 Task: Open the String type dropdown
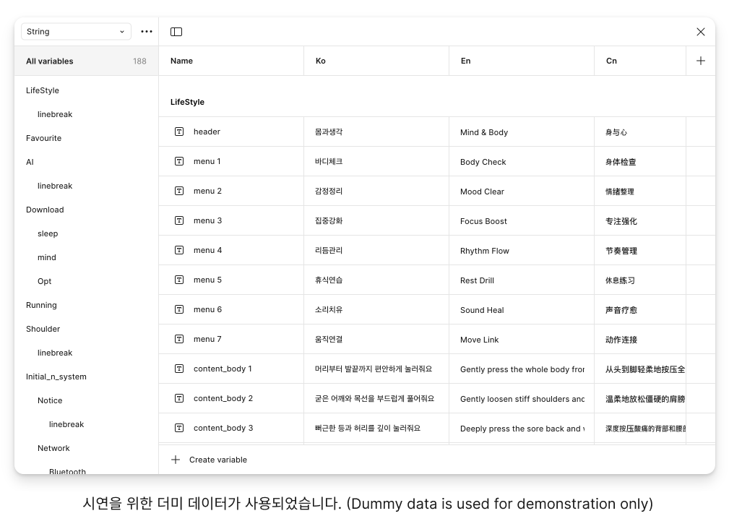76,32
